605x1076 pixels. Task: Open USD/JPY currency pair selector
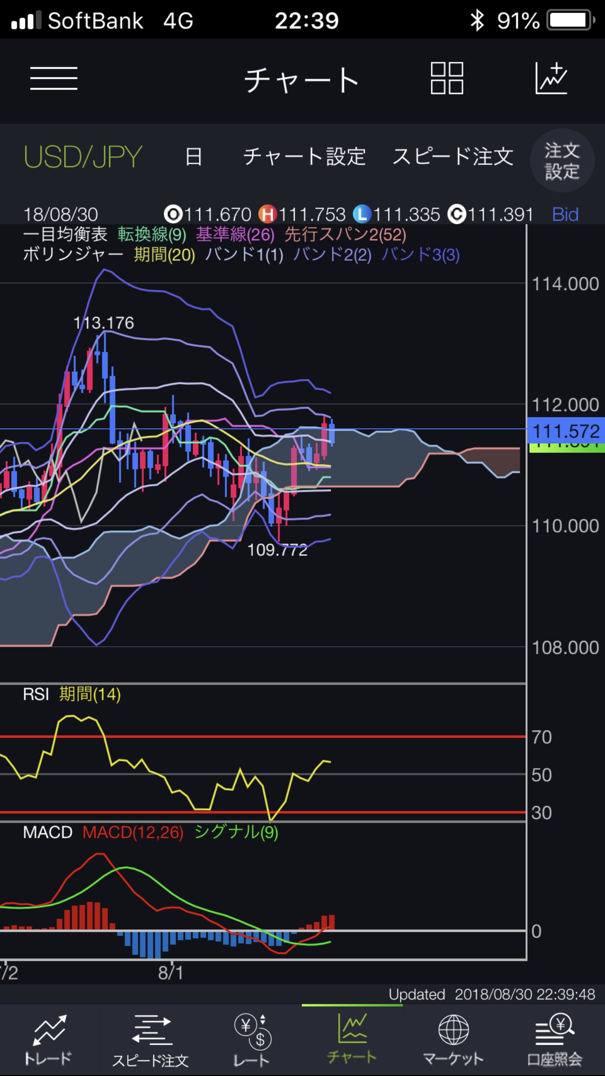click(83, 157)
